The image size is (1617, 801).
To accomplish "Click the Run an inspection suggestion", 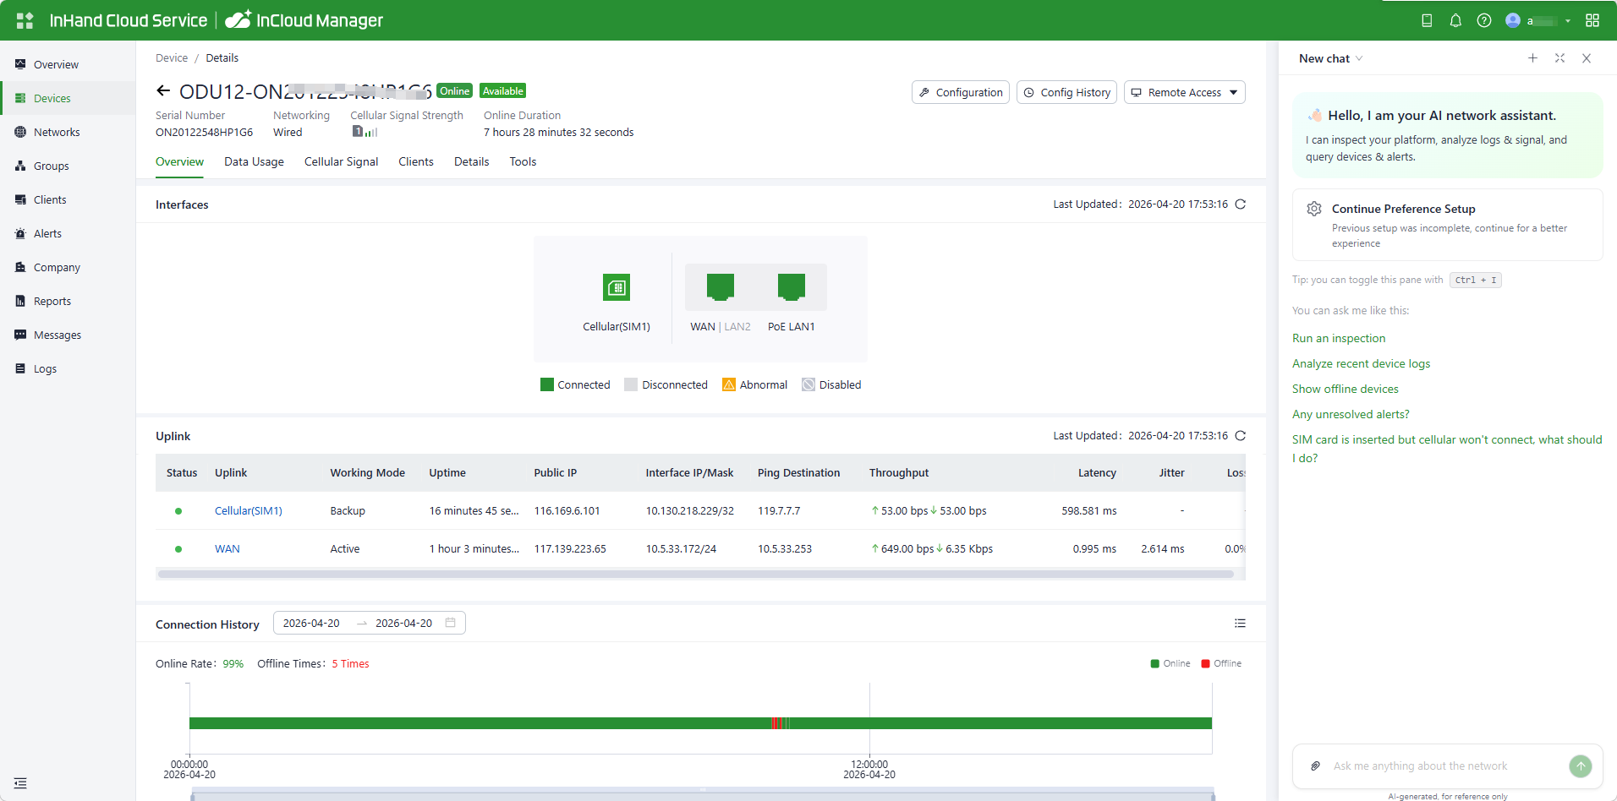I will [1339, 339].
